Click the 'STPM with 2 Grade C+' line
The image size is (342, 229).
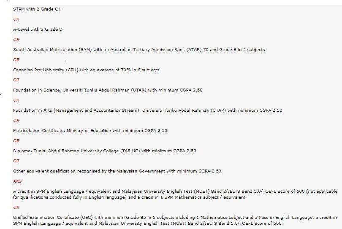37,9
